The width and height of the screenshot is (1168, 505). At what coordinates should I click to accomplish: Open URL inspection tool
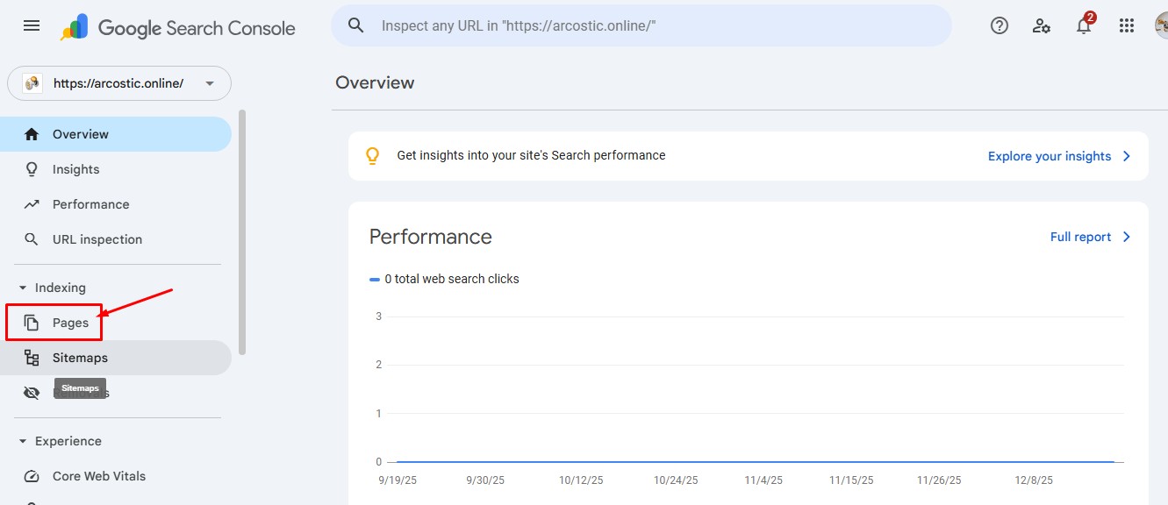click(97, 239)
